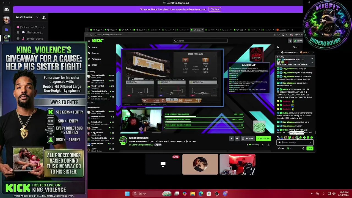Select Tyceno Slots & Casino channel

click(101, 128)
